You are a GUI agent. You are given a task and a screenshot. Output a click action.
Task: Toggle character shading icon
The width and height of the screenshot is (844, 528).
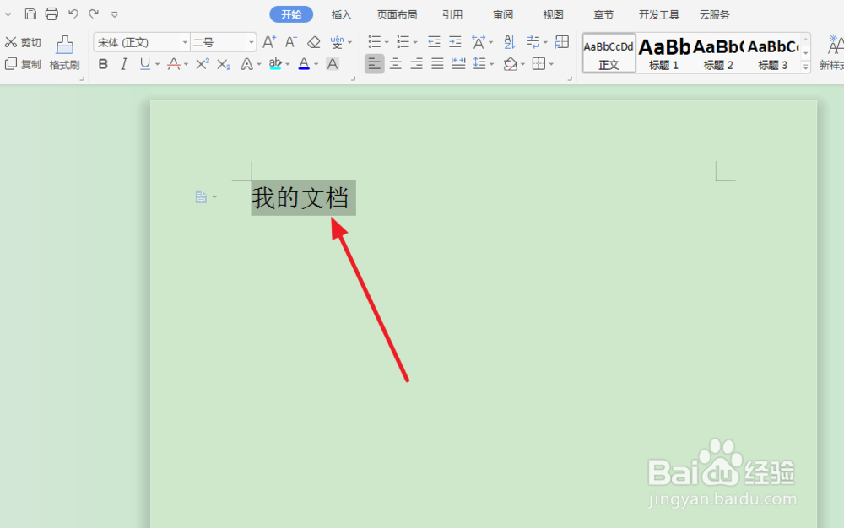pos(333,64)
